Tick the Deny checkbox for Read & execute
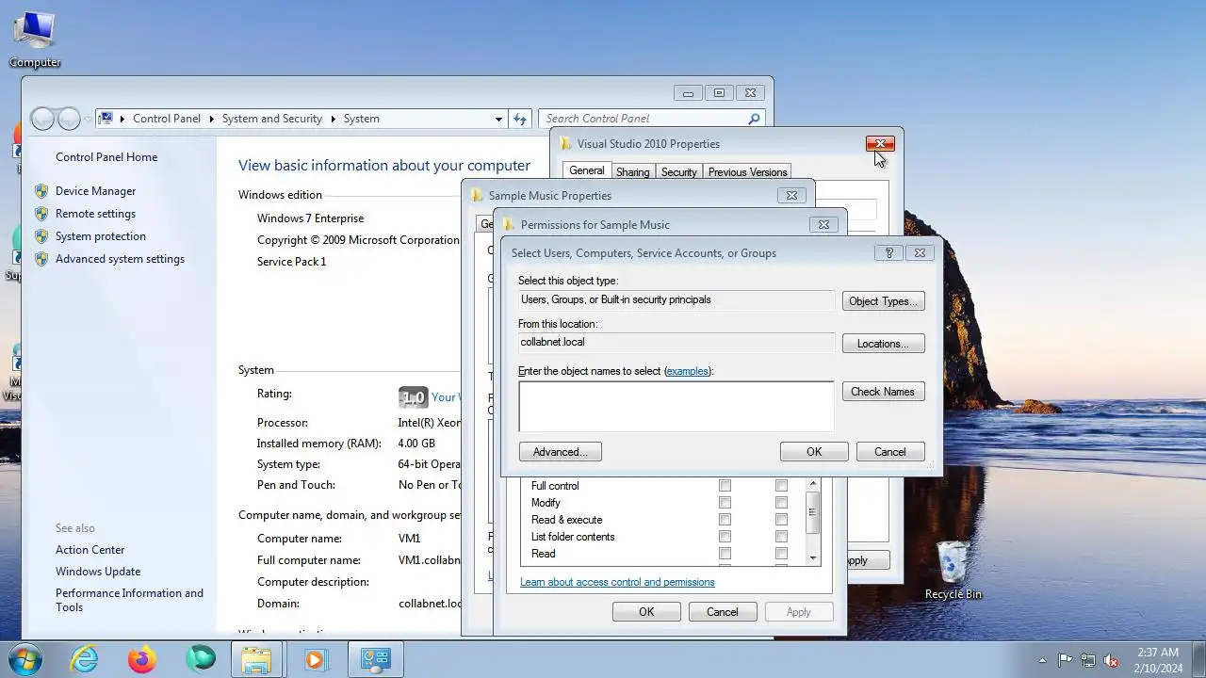 tap(781, 520)
